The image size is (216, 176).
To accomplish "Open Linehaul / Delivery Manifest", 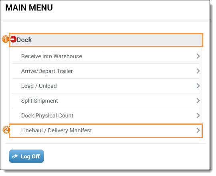I will pyautogui.click(x=106, y=130).
